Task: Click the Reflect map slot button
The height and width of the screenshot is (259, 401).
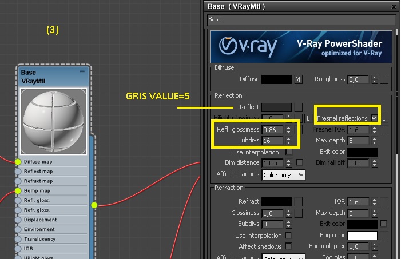Action: click(298, 107)
